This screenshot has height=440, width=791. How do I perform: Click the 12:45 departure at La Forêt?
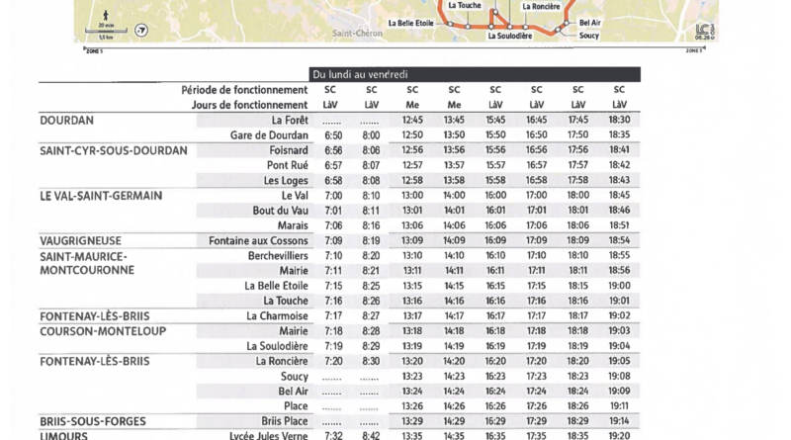point(412,120)
